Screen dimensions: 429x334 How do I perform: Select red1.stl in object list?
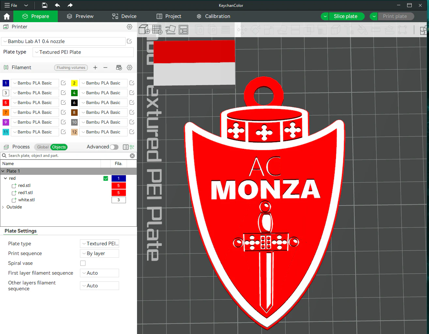point(25,193)
